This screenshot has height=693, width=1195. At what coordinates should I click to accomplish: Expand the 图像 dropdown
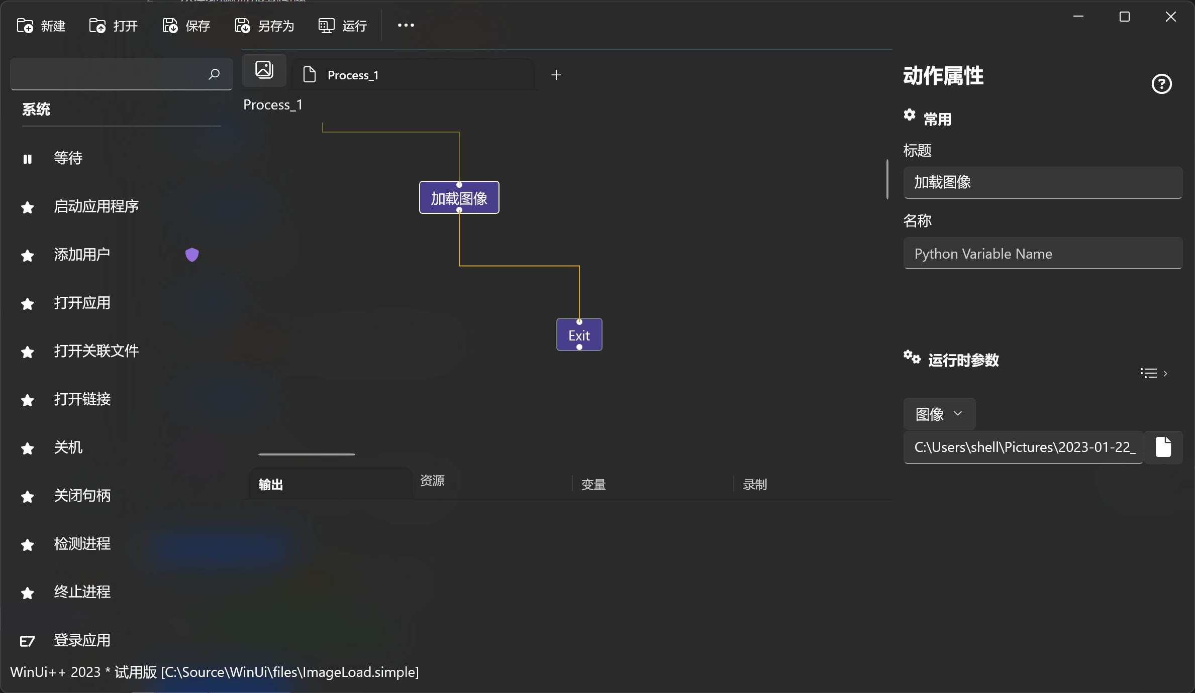point(939,414)
